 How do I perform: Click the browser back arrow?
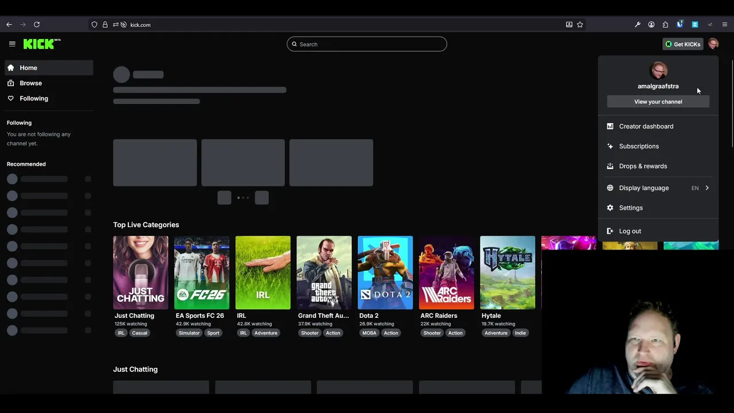(x=9, y=25)
